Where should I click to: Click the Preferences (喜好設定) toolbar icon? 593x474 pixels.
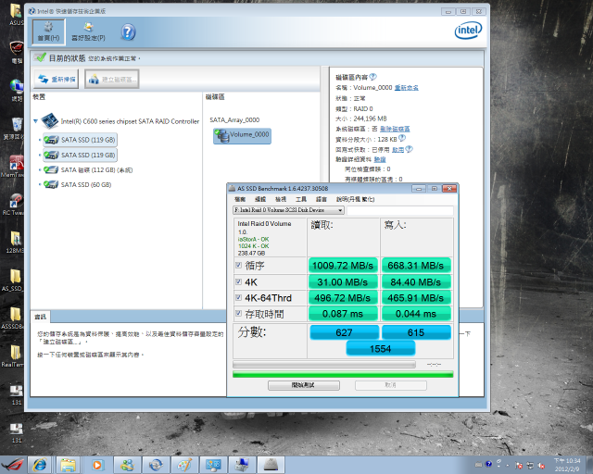[89, 32]
